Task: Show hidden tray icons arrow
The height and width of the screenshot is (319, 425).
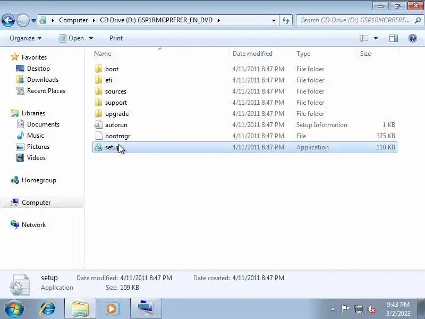Action: (333, 309)
